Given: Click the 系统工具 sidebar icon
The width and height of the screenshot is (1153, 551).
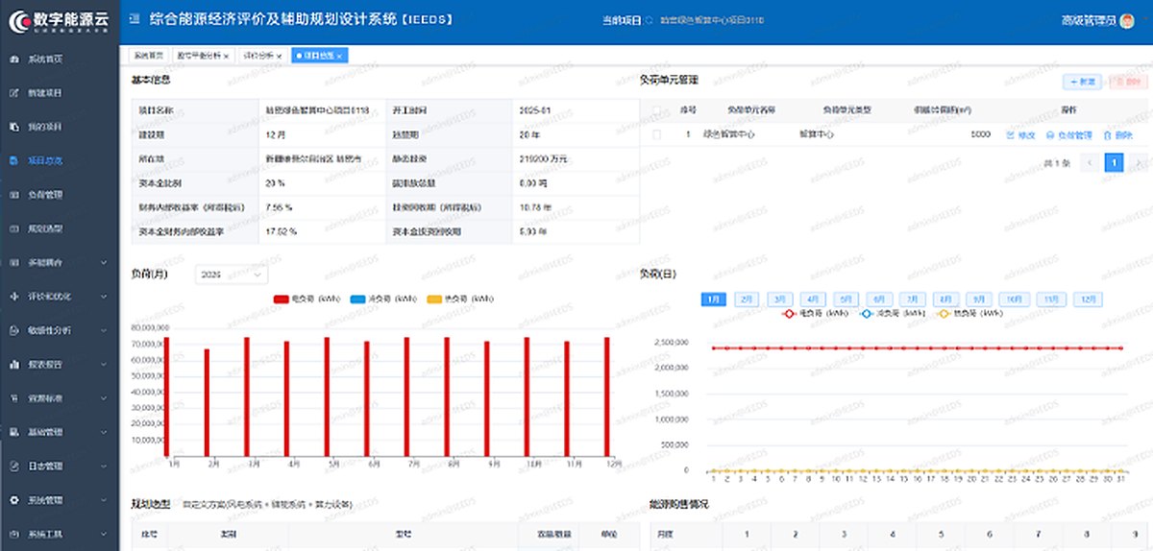Looking at the screenshot, I should 13,534.
